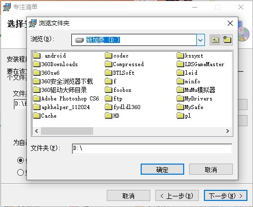The image size is (253, 207).
Task: Select the foobox folder
Action: pyautogui.click(x=118, y=90)
